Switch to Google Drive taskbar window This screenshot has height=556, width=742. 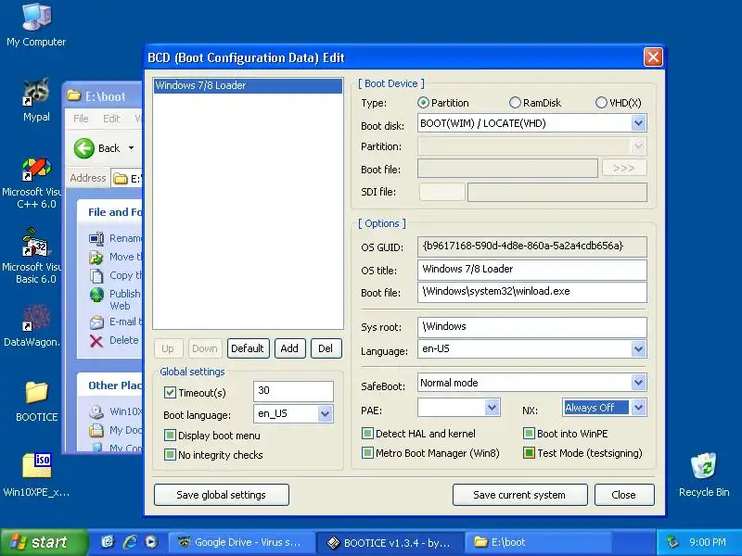[x=242, y=542]
